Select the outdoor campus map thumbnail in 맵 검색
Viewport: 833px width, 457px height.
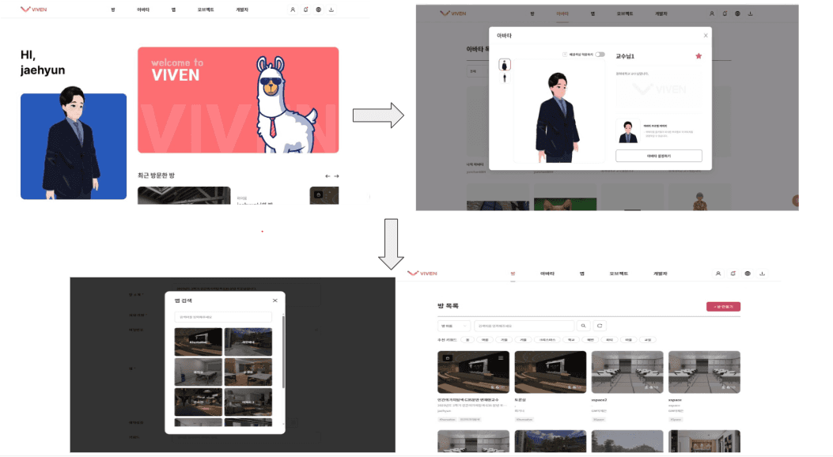(x=248, y=342)
